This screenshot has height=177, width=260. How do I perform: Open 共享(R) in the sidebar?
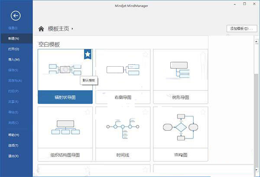[13, 102]
